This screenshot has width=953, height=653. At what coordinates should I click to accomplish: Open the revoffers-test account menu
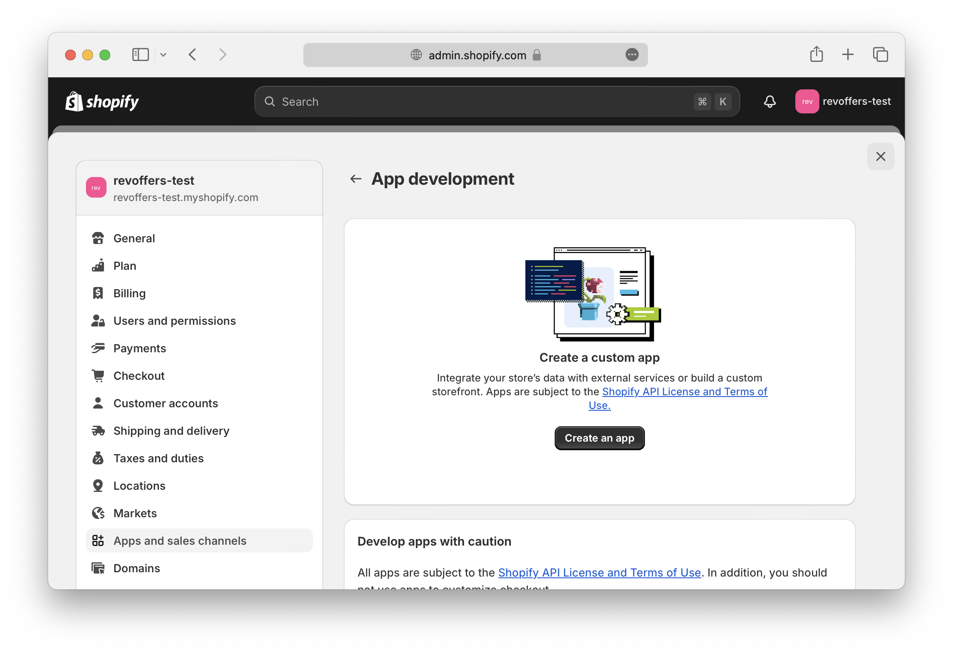[x=843, y=101]
